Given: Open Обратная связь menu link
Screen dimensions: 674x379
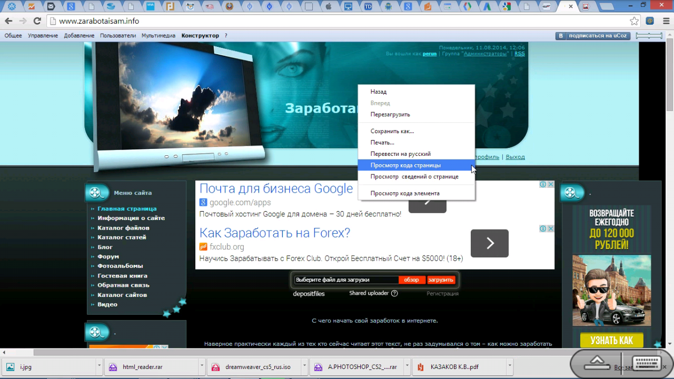Looking at the screenshot, I should coord(123,285).
